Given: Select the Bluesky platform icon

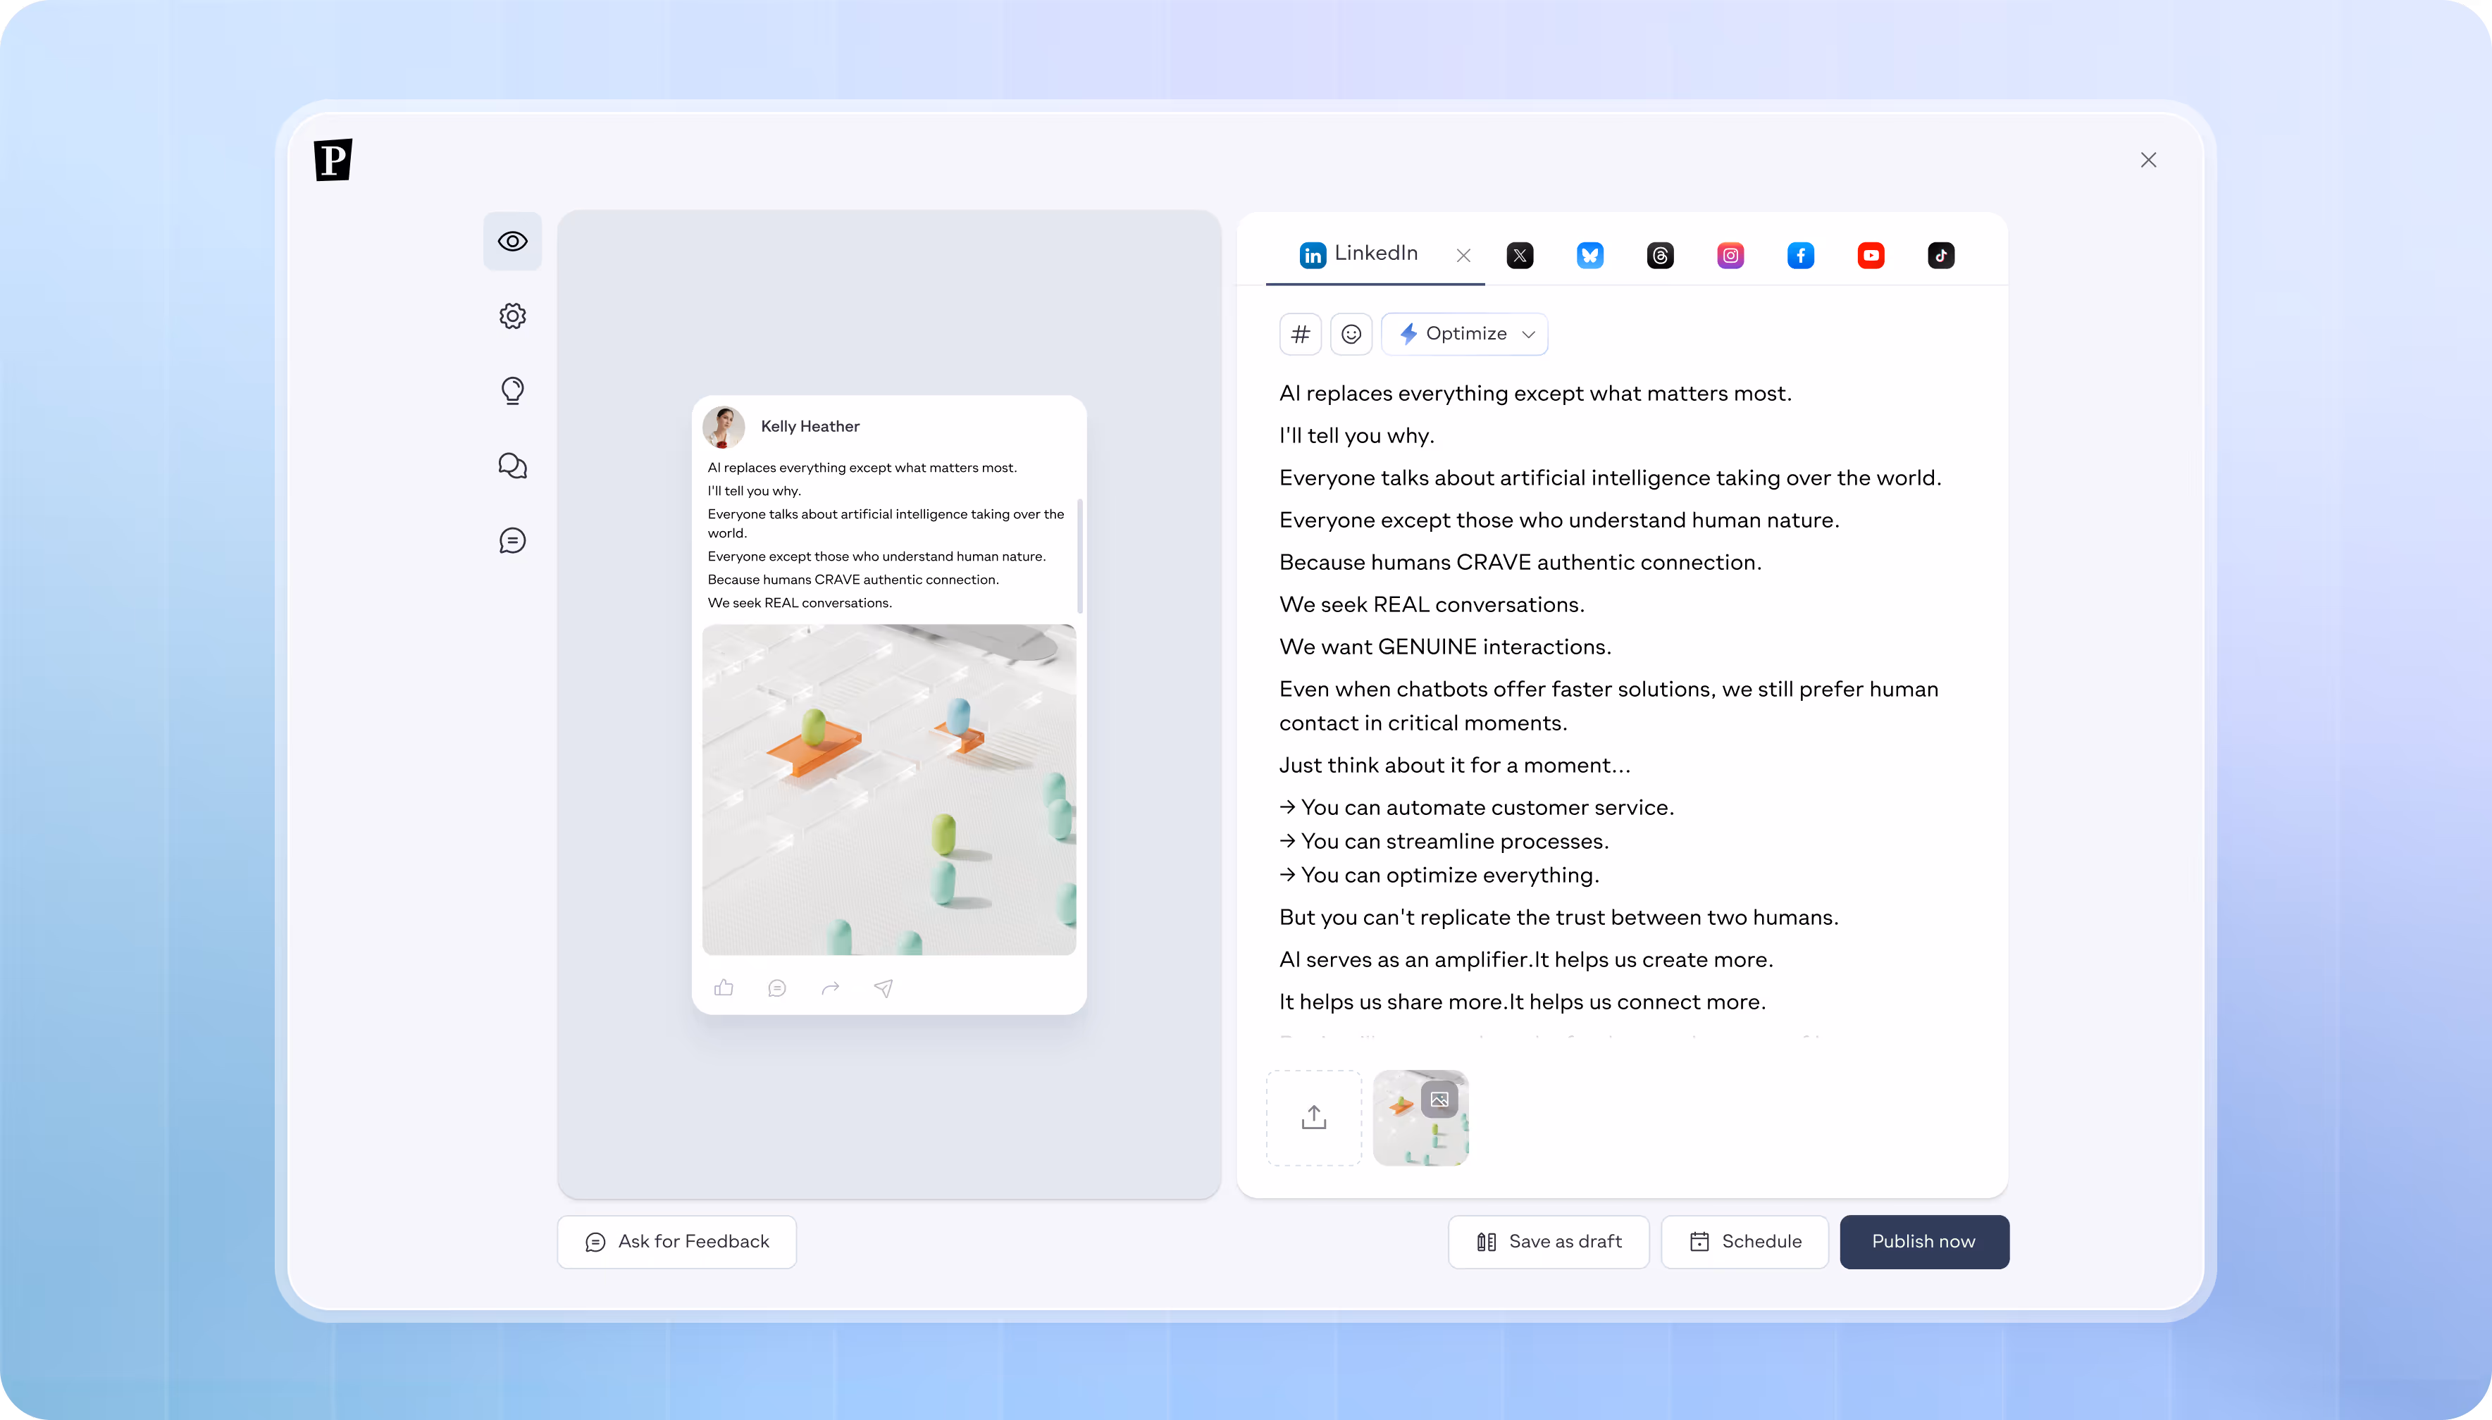Looking at the screenshot, I should pyautogui.click(x=1589, y=256).
